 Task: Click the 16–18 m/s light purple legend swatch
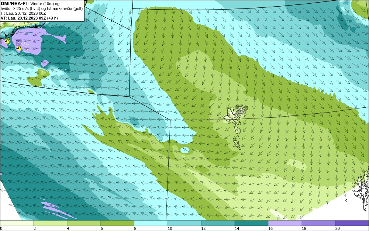point(285,223)
